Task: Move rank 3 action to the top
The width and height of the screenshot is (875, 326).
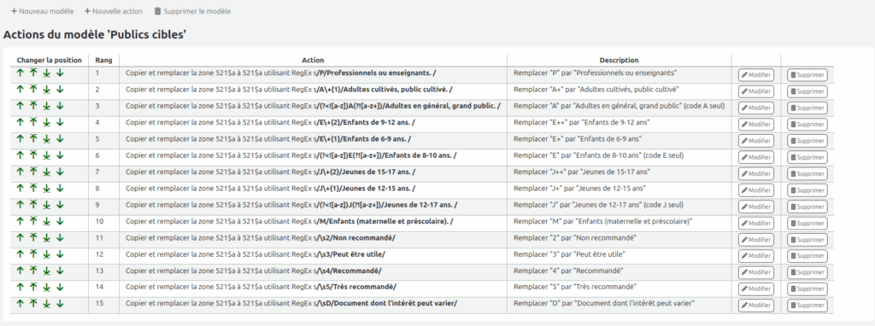Action: click(x=33, y=106)
